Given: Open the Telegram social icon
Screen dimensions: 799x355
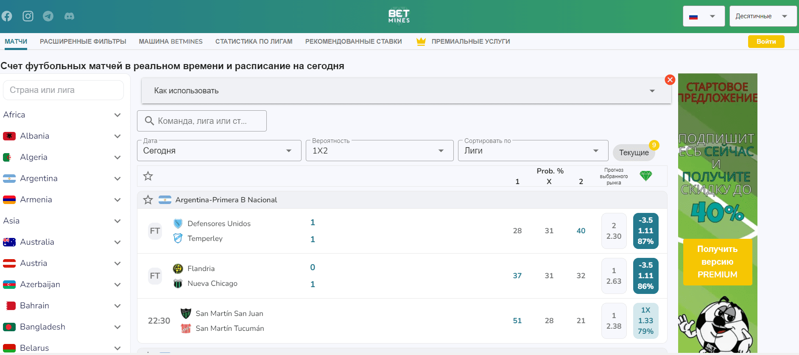Looking at the screenshot, I should (x=48, y=16).
